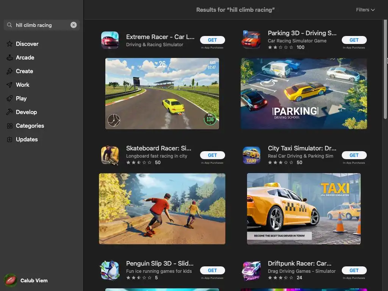388x291 pixels.
Task: Click the Develop hammer icon
Action: 9,112
